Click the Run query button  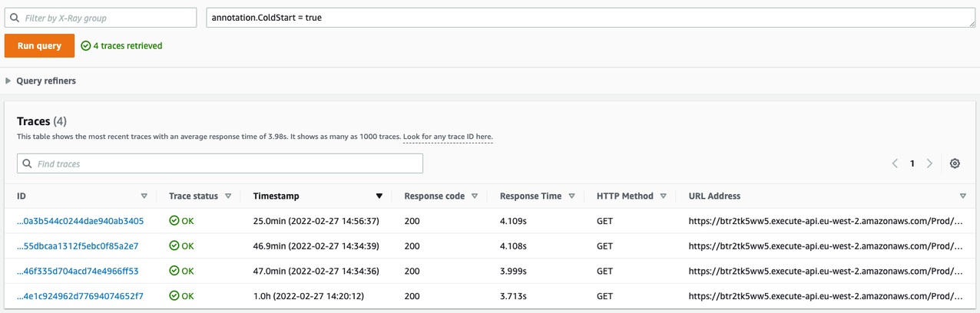[39, 46]
